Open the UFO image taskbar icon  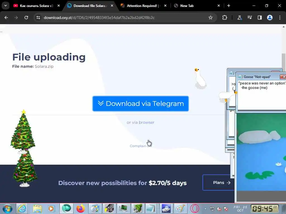point(166,208)
